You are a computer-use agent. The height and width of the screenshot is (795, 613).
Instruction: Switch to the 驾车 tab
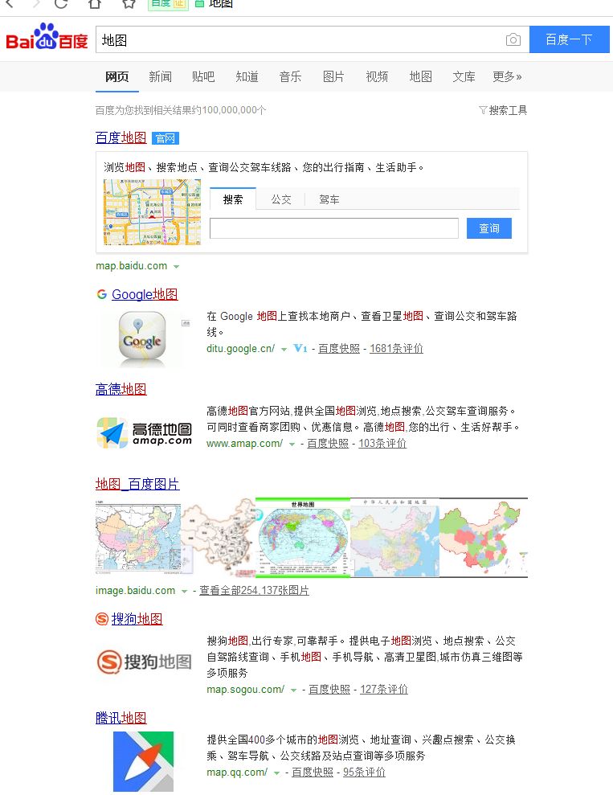tap(329, 199)
